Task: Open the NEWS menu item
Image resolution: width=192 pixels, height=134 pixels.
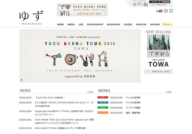Action: click(x=60, y=25)
